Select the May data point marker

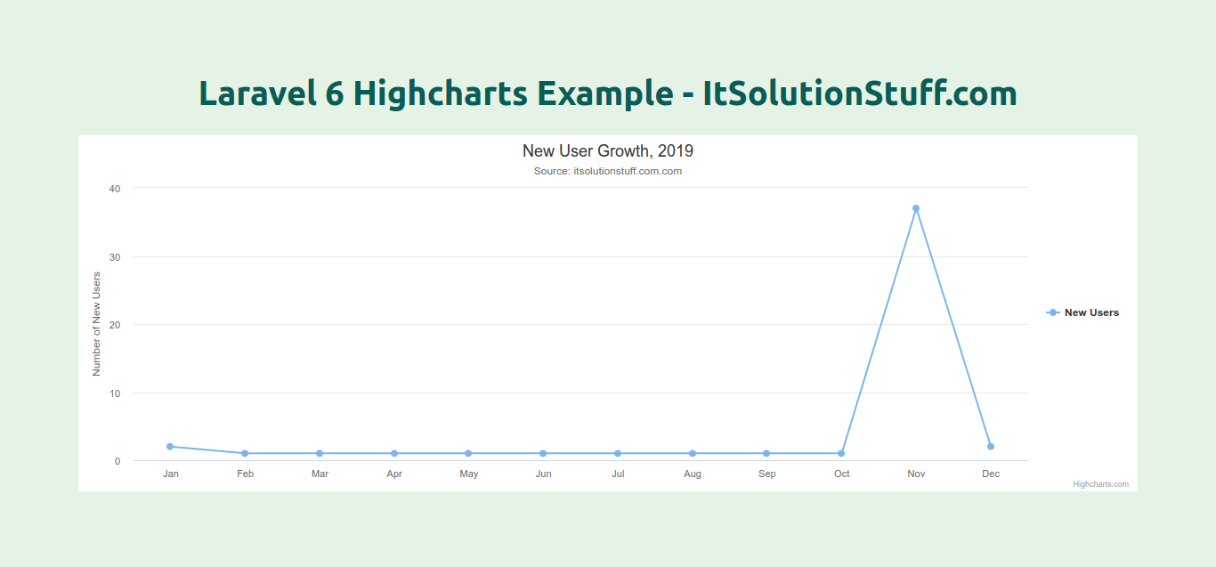[468, 454]
